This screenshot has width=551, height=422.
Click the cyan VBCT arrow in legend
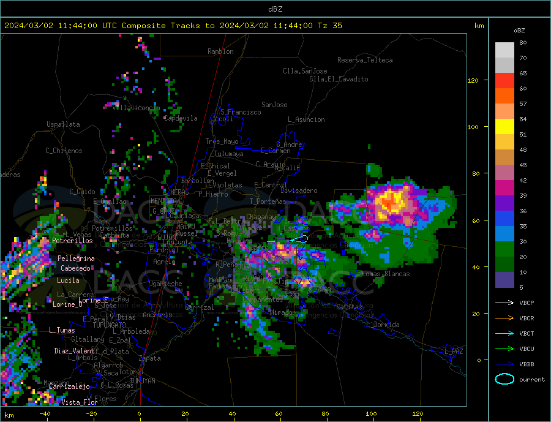coord(504,333)
